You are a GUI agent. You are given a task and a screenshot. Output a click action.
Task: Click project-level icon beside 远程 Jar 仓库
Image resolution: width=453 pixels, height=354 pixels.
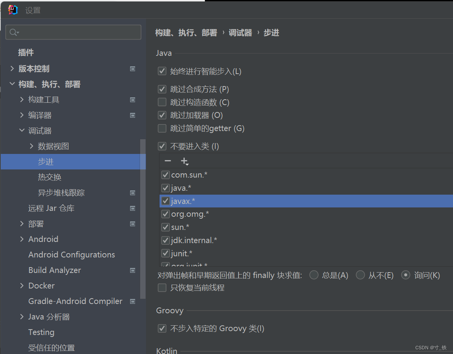tap(132, 209)
